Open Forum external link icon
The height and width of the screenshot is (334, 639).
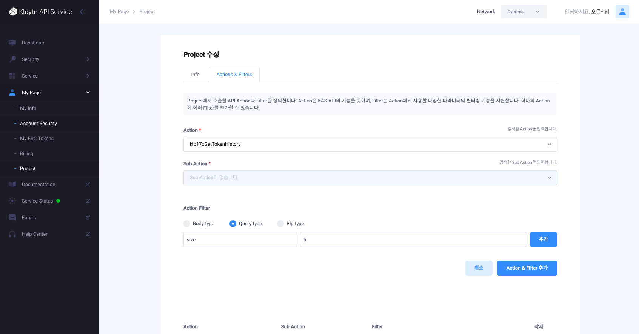(88, 218)
